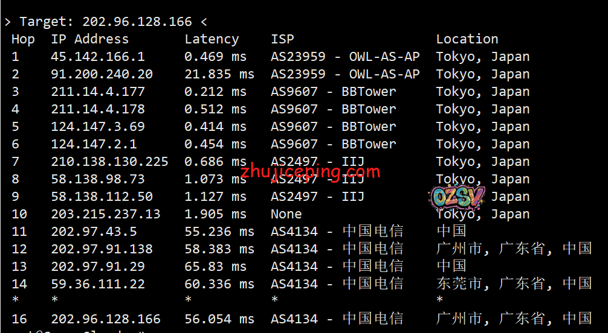Click the Hop column header
This screenshot has height=333, width=608.
point(23,39)
